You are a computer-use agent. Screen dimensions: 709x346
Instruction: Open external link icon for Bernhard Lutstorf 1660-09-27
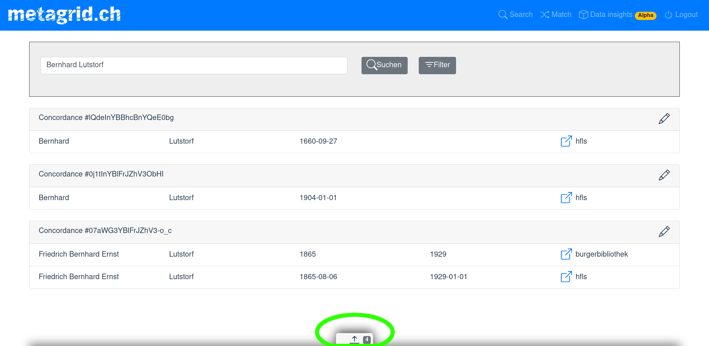pos(566,141)
